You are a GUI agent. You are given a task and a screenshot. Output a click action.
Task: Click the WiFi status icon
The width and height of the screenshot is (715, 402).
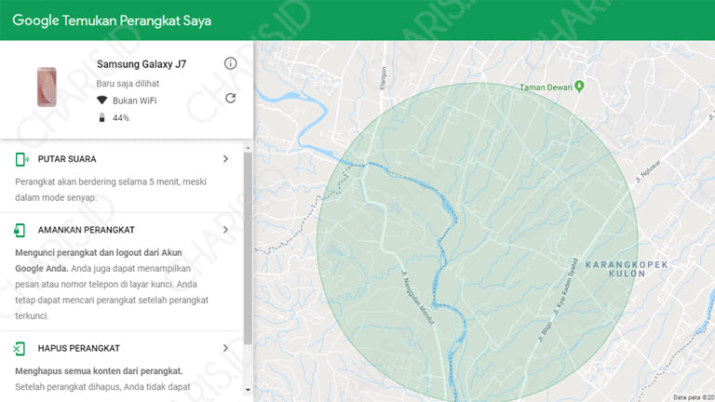point(101,100)
